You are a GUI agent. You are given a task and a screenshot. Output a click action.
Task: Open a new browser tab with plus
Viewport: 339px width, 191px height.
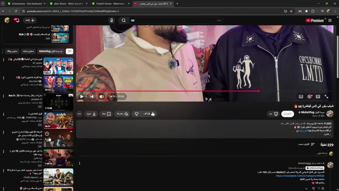pos(177,4)
